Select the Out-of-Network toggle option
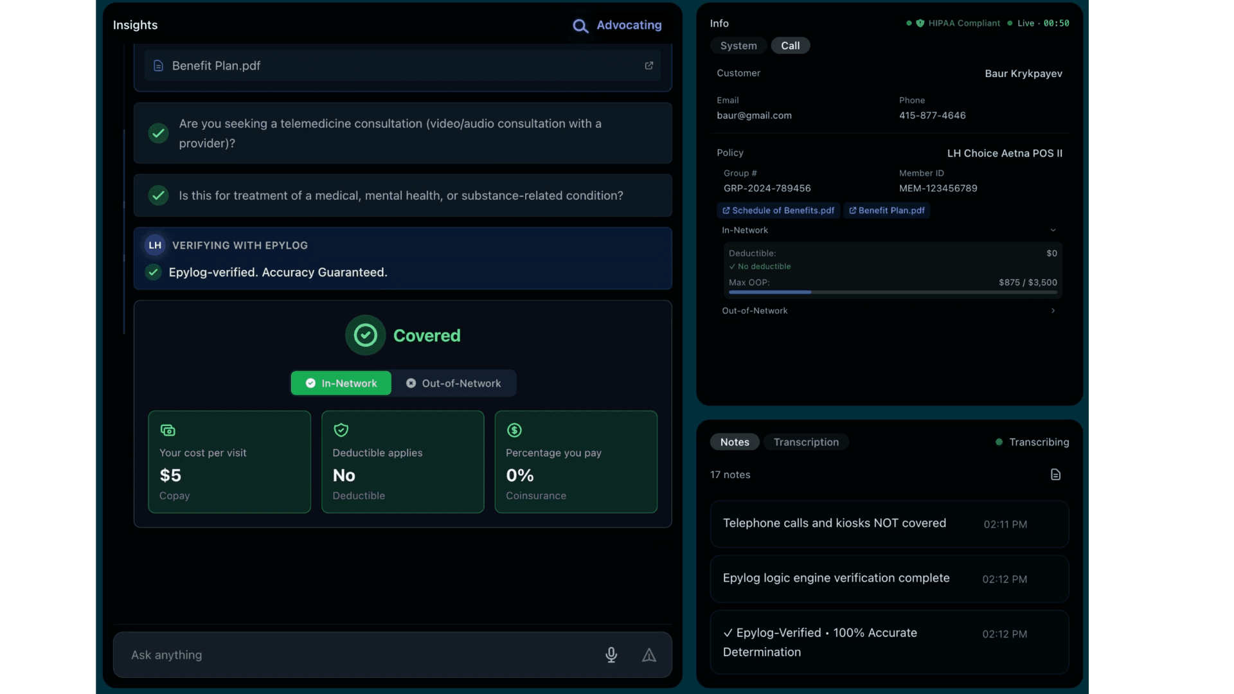This screenshot has width=1234, height=694. [454, 383]
